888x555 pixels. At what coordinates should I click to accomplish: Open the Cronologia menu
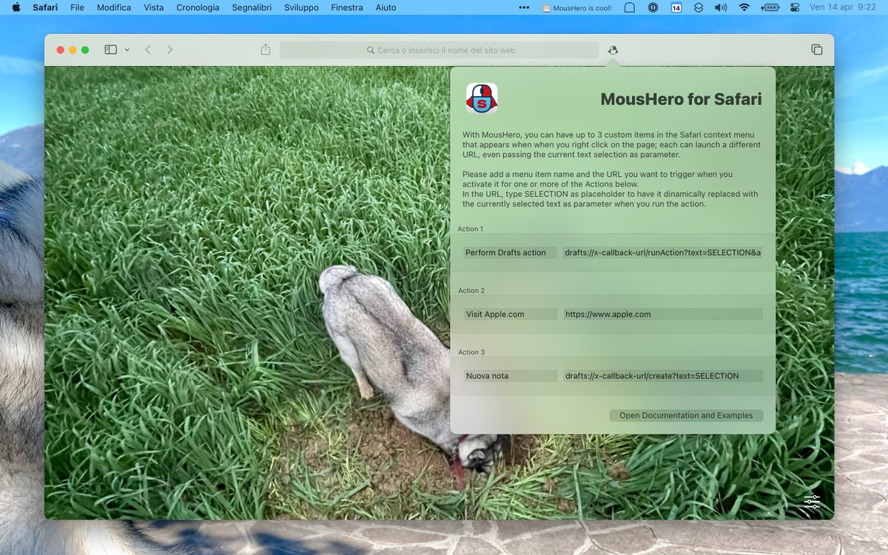[x=198, y=7]
